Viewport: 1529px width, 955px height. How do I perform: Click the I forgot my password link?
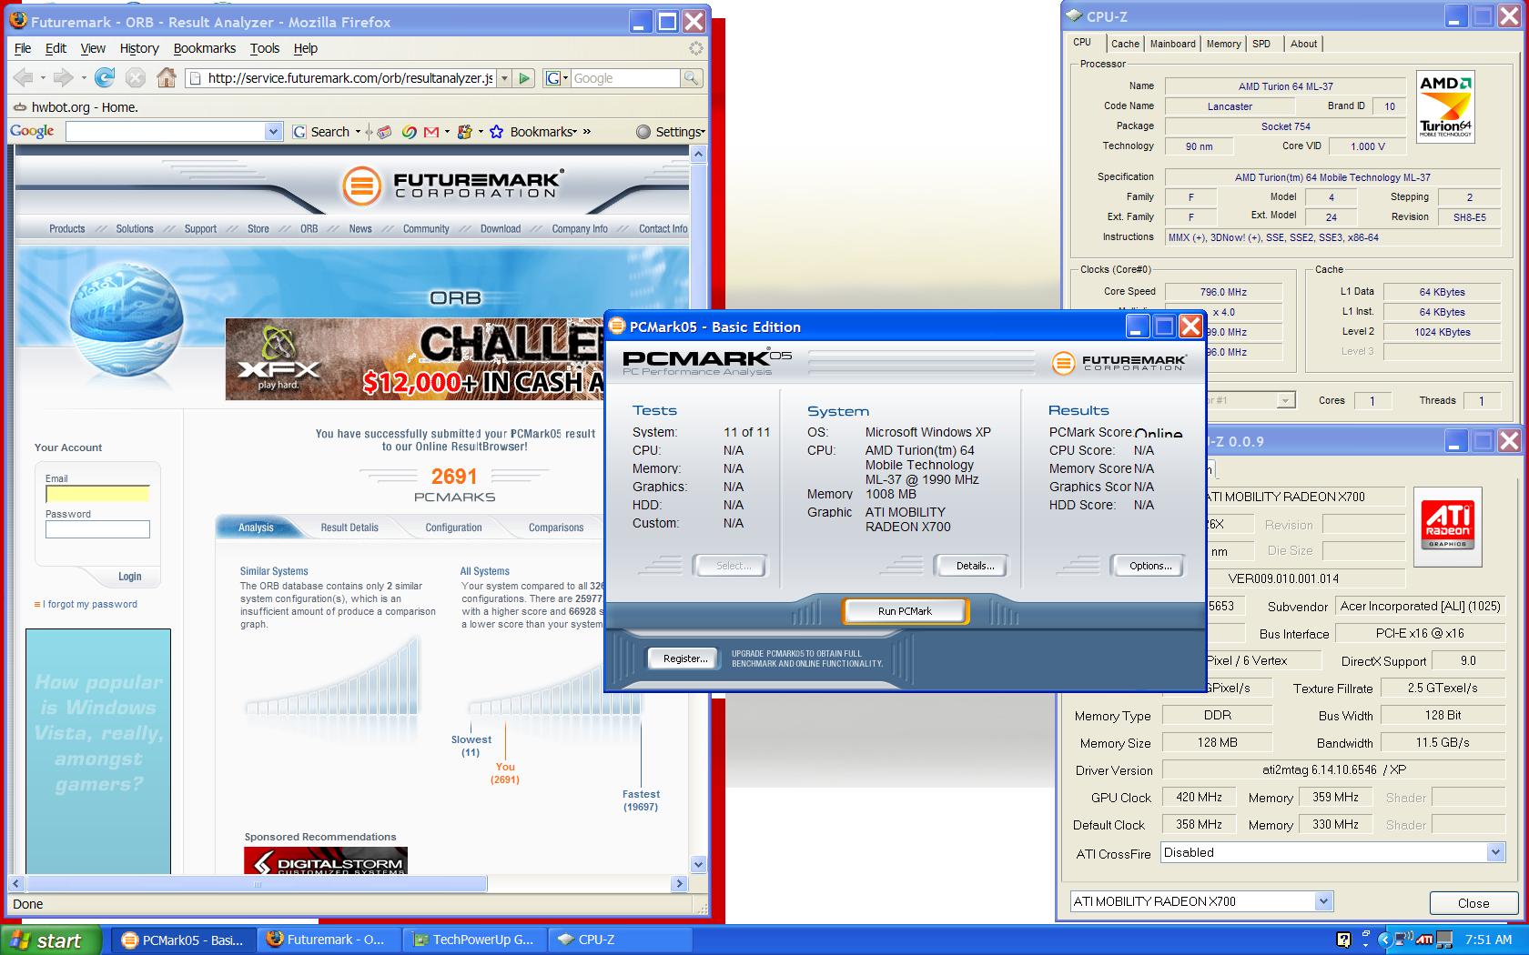(x=89, y=604)
